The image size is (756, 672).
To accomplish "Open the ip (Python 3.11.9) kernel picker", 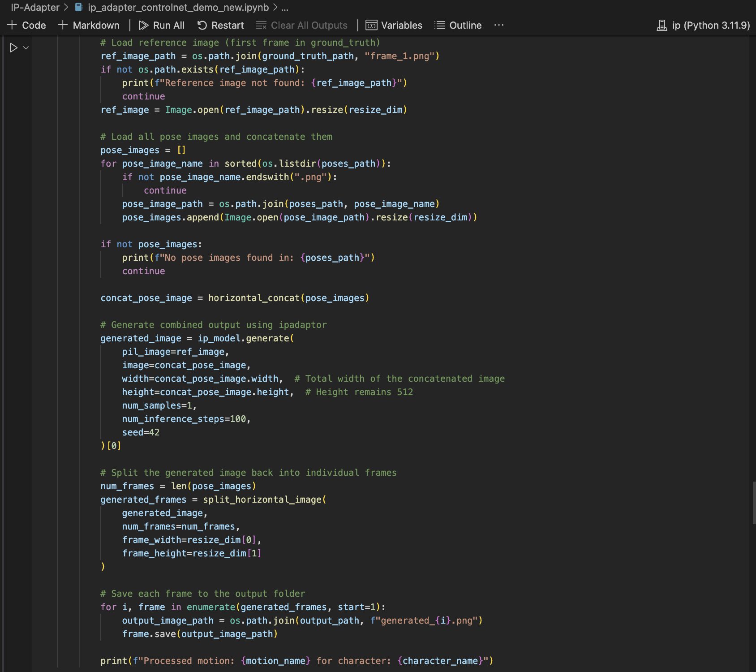I will 703,25.
